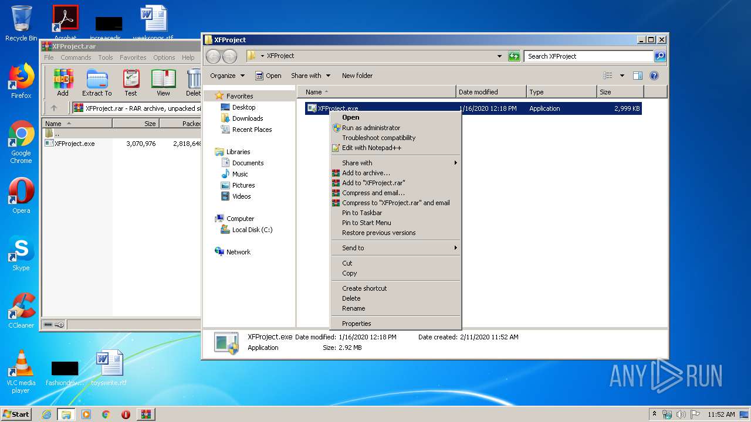Choose Run as administrator
The height and width of the screenshot is (422, 751).
pos(395,128)
